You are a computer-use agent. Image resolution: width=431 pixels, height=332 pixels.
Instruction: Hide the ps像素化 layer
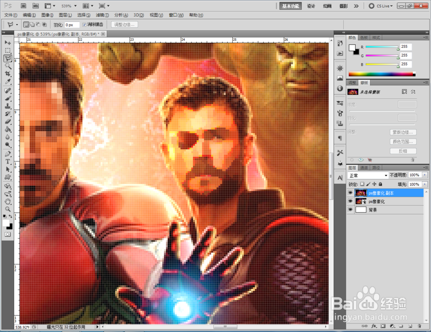click(x=350, y=201)
